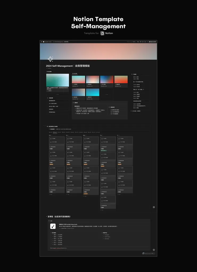The image size is (197, 272).
Task: Click the 2024 Self-Management page title
Action: click(68, 66)
